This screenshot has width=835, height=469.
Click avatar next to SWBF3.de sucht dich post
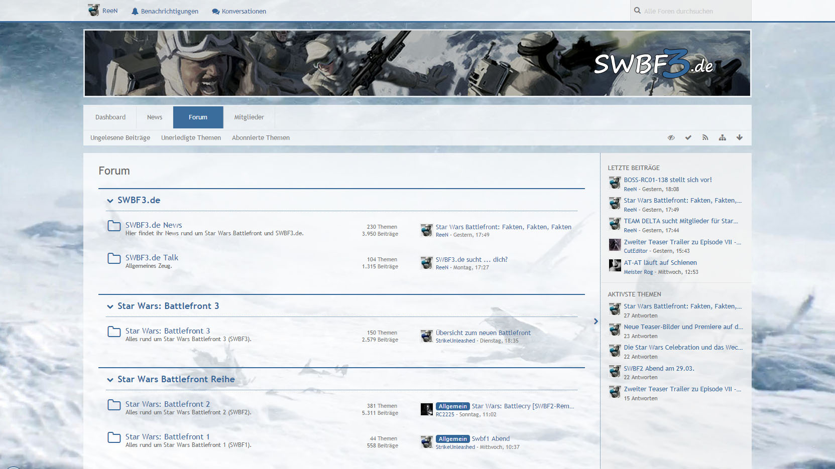[426, 263]
